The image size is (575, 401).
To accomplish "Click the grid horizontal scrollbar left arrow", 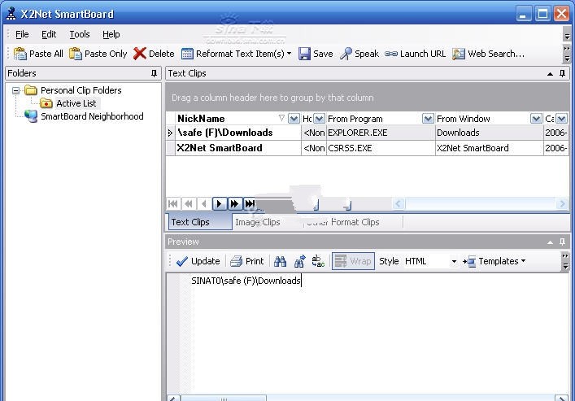I will (x=399, y=203).
